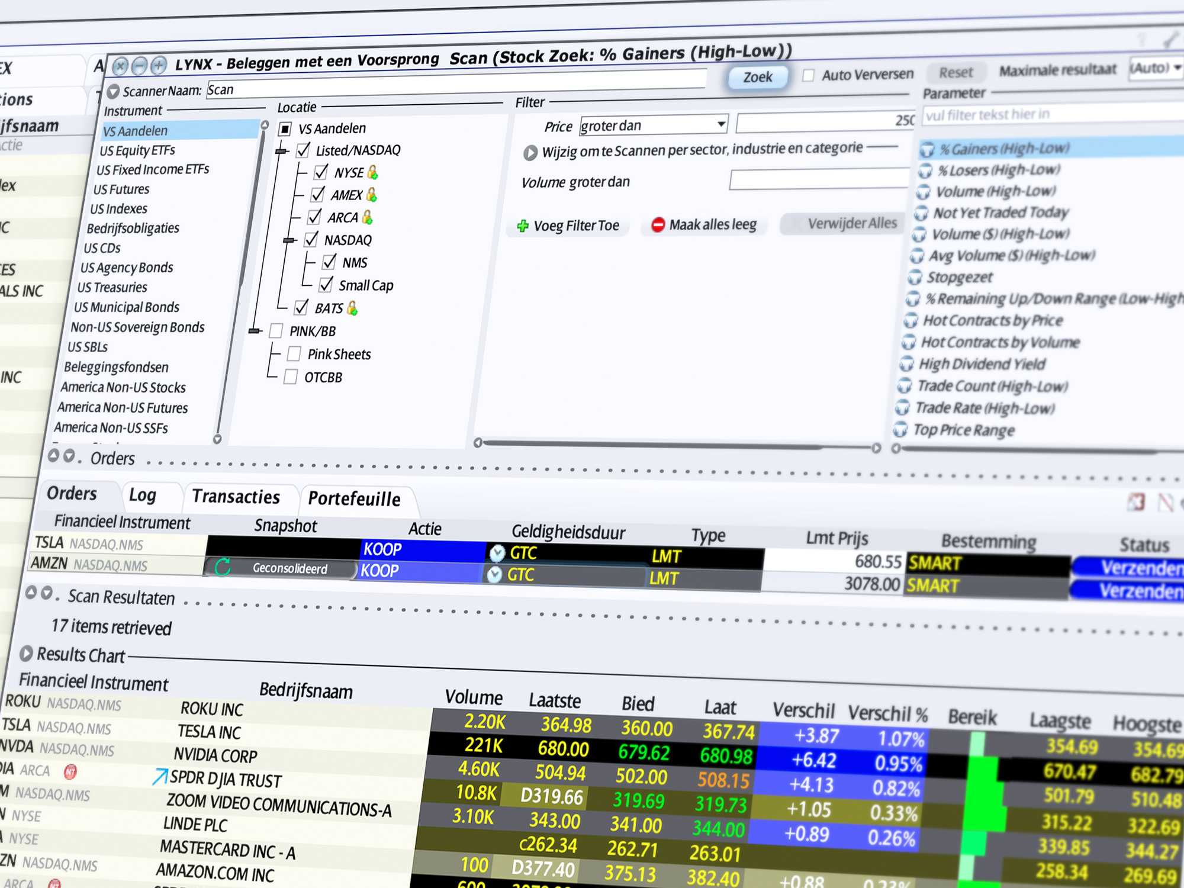Check the Pink Sheets checkbox
The image size is (1184, 888).
294,353
